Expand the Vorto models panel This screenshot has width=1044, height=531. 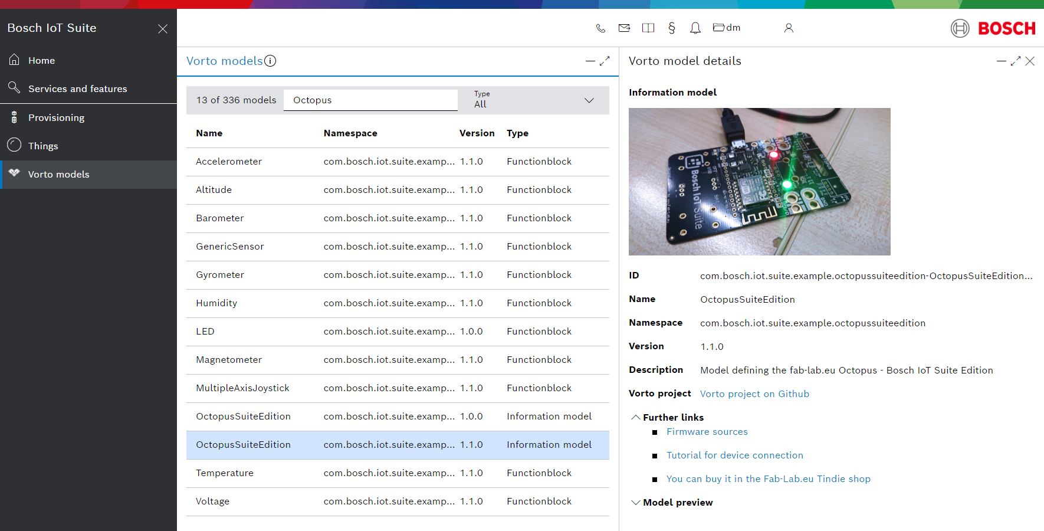(x=605, y=61)
